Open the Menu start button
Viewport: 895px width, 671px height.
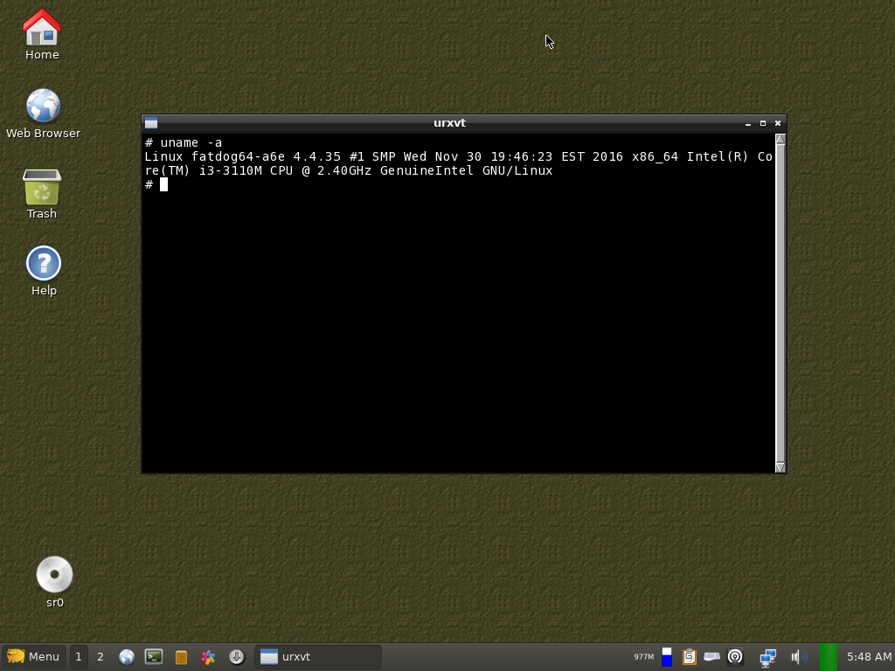(33, 657)
